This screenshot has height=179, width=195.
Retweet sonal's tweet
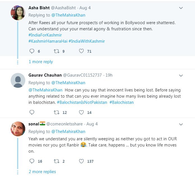56,161
